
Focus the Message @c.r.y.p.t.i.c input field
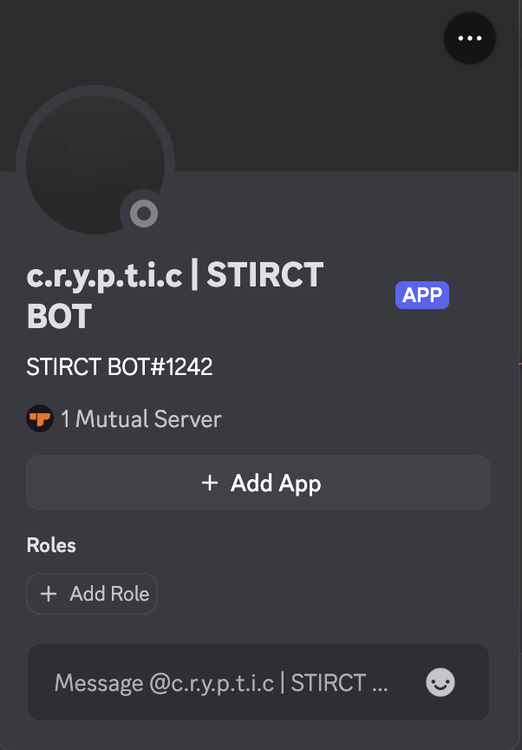(x=258, y=682)
